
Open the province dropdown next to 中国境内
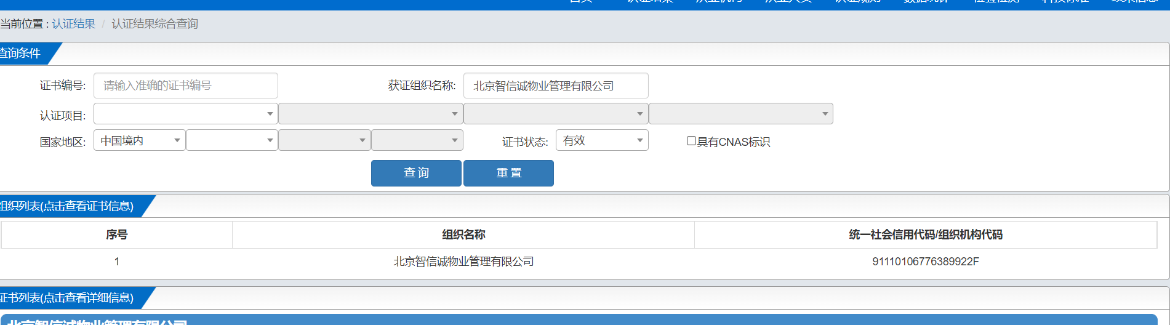(232, 140)
